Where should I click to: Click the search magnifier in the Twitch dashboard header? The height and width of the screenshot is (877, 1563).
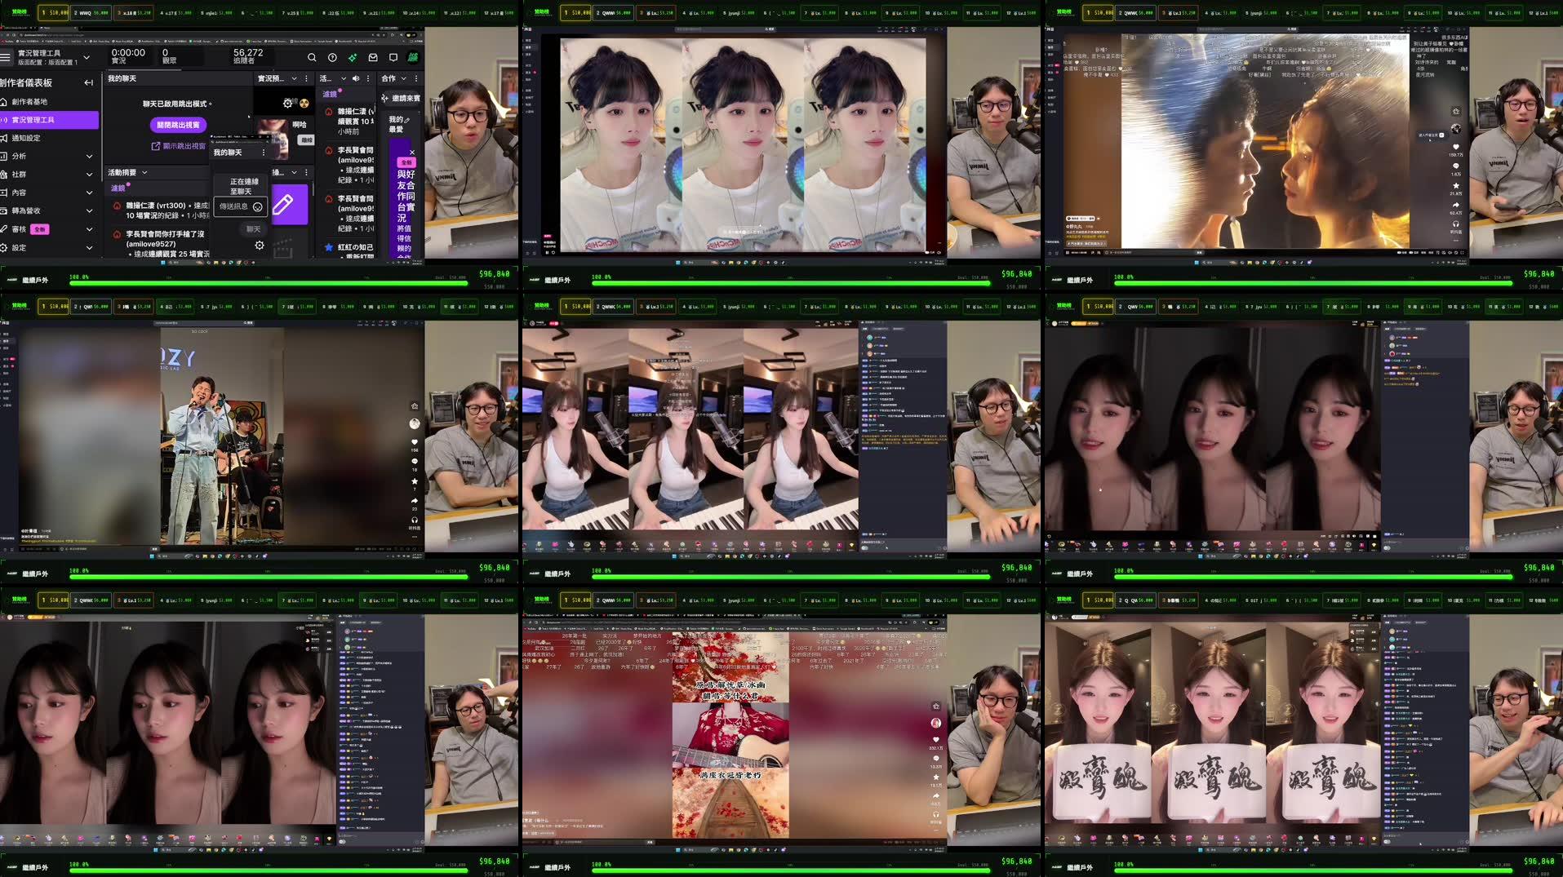312,58
